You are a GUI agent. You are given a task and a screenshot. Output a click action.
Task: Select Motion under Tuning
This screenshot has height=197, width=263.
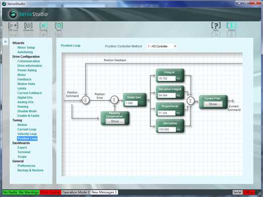pos(22,125)
